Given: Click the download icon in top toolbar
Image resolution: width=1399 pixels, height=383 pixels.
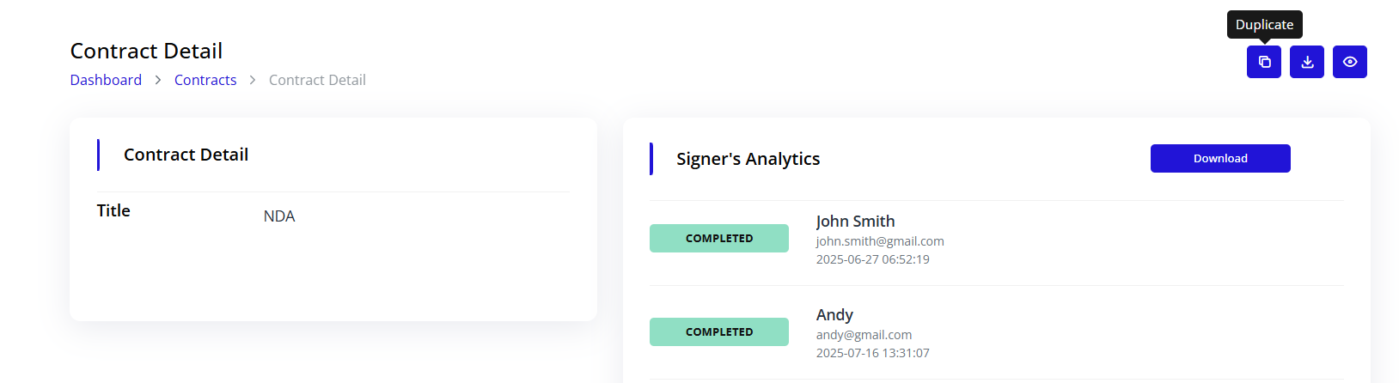Looking at the screenshot, I should click(x=1307, y=62).
